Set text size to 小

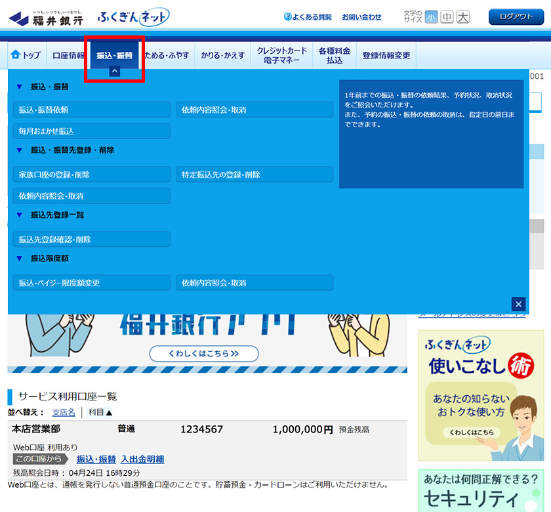click(431, 16)
